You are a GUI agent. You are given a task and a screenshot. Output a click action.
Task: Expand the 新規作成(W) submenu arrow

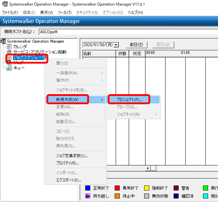point(102,100)
